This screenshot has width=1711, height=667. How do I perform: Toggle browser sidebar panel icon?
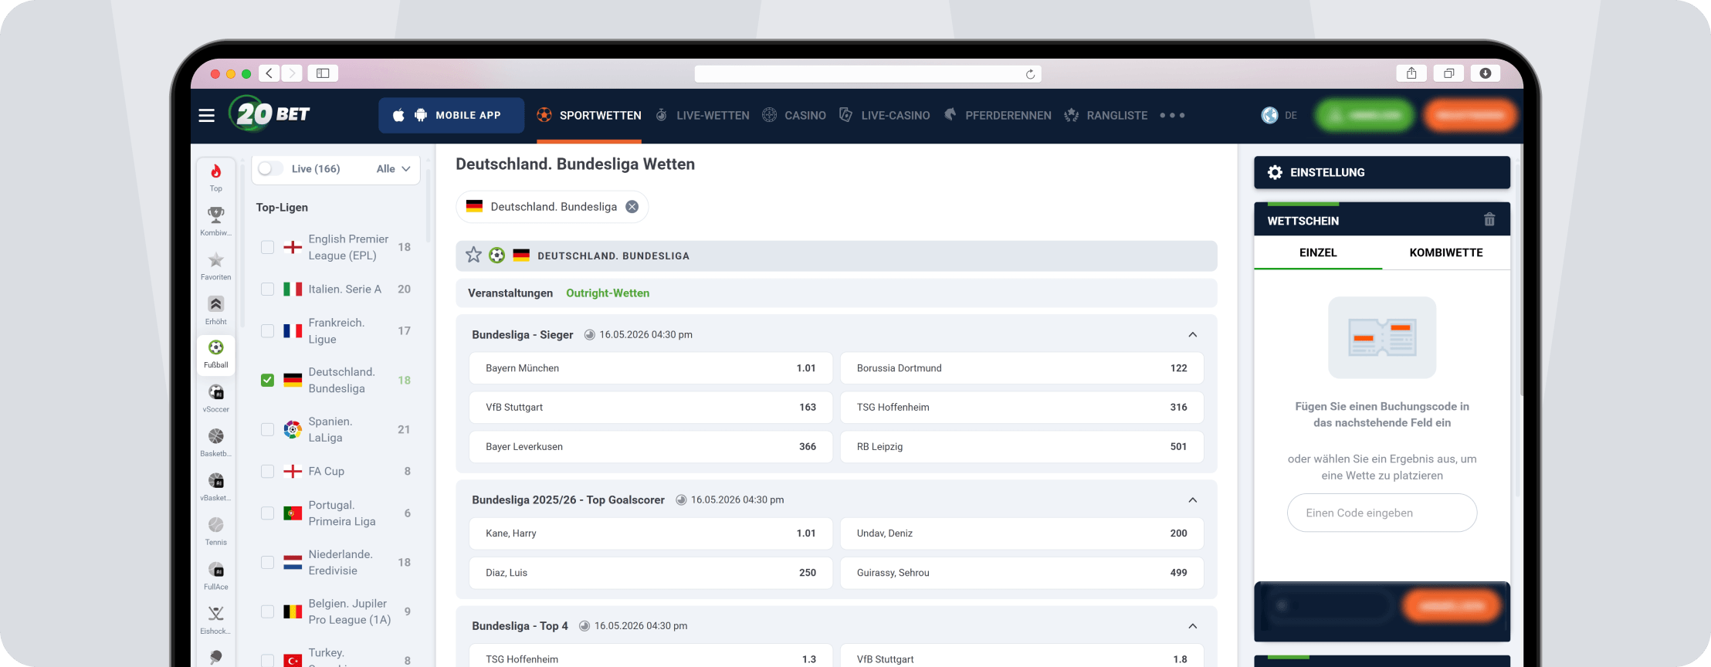(x=323, y=73)
